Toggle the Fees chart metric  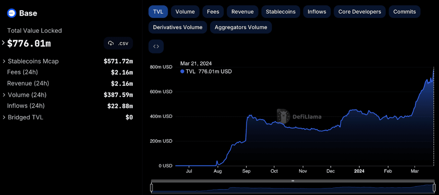point(213,12)
